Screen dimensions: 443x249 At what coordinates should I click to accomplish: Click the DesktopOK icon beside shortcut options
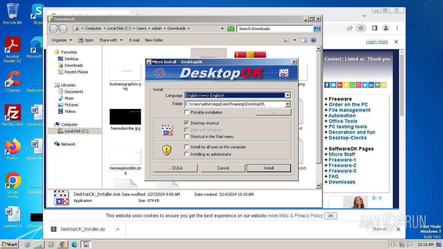[x=167, y=130]
